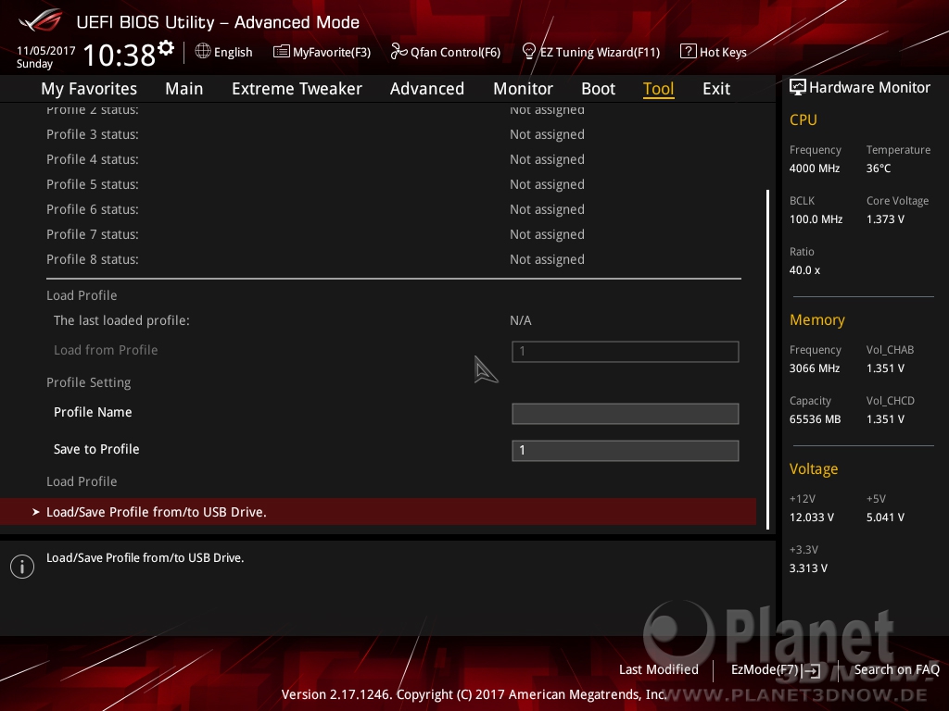This screenshot has height=711, width=949.
Task: Click the +12V value 12.033 V
Action: click(812, 518)
